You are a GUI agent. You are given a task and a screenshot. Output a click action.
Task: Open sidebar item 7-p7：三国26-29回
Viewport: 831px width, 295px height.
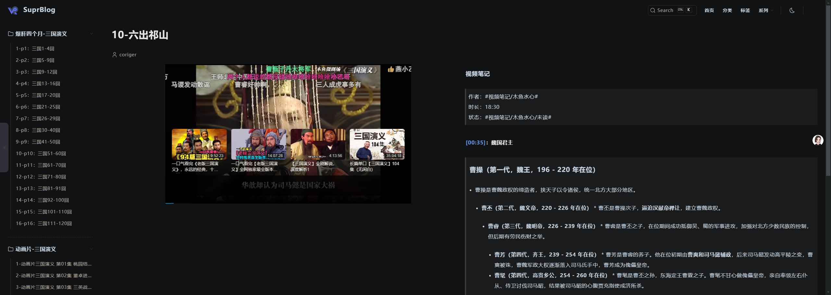[38, 119]
